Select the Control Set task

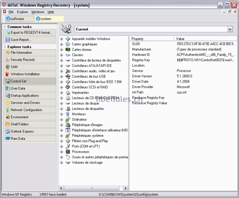point(30,81)
